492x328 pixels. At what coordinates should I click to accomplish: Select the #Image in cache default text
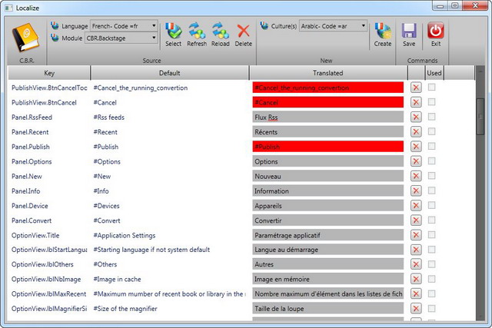[x=117, y=279]
